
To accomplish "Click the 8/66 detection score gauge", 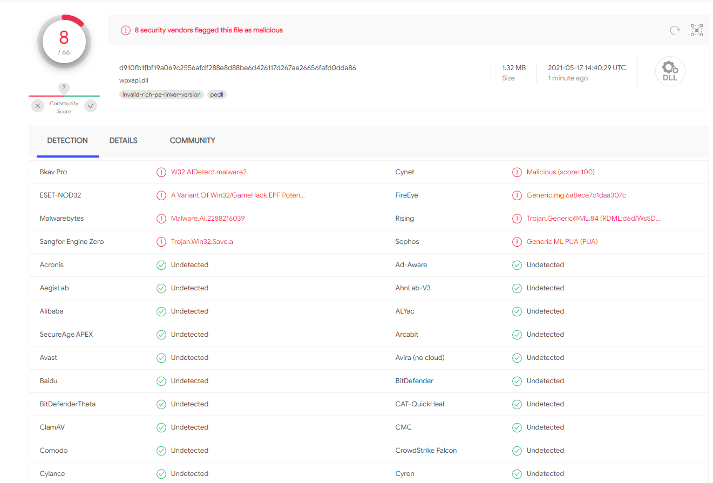I will pos(64,42).
